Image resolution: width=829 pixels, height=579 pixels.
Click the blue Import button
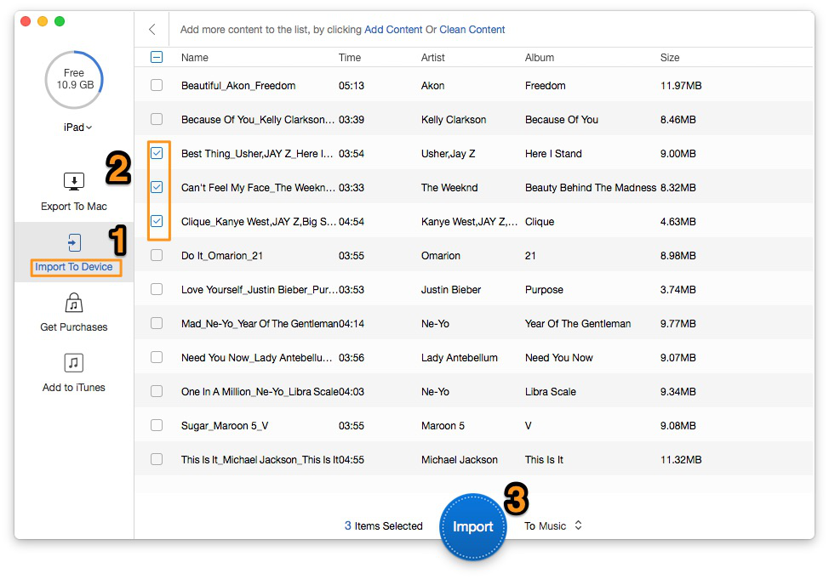tap(472, 526)
